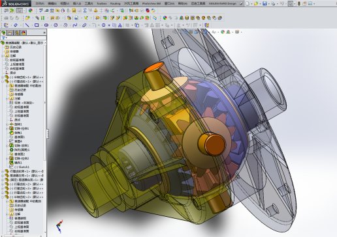Switch to the DisplayManager color ball tab
This screenshot has width=337, height=237.
(x=24, y=33)
